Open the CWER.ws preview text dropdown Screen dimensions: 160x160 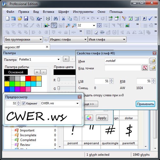click(x=60, y=103)
